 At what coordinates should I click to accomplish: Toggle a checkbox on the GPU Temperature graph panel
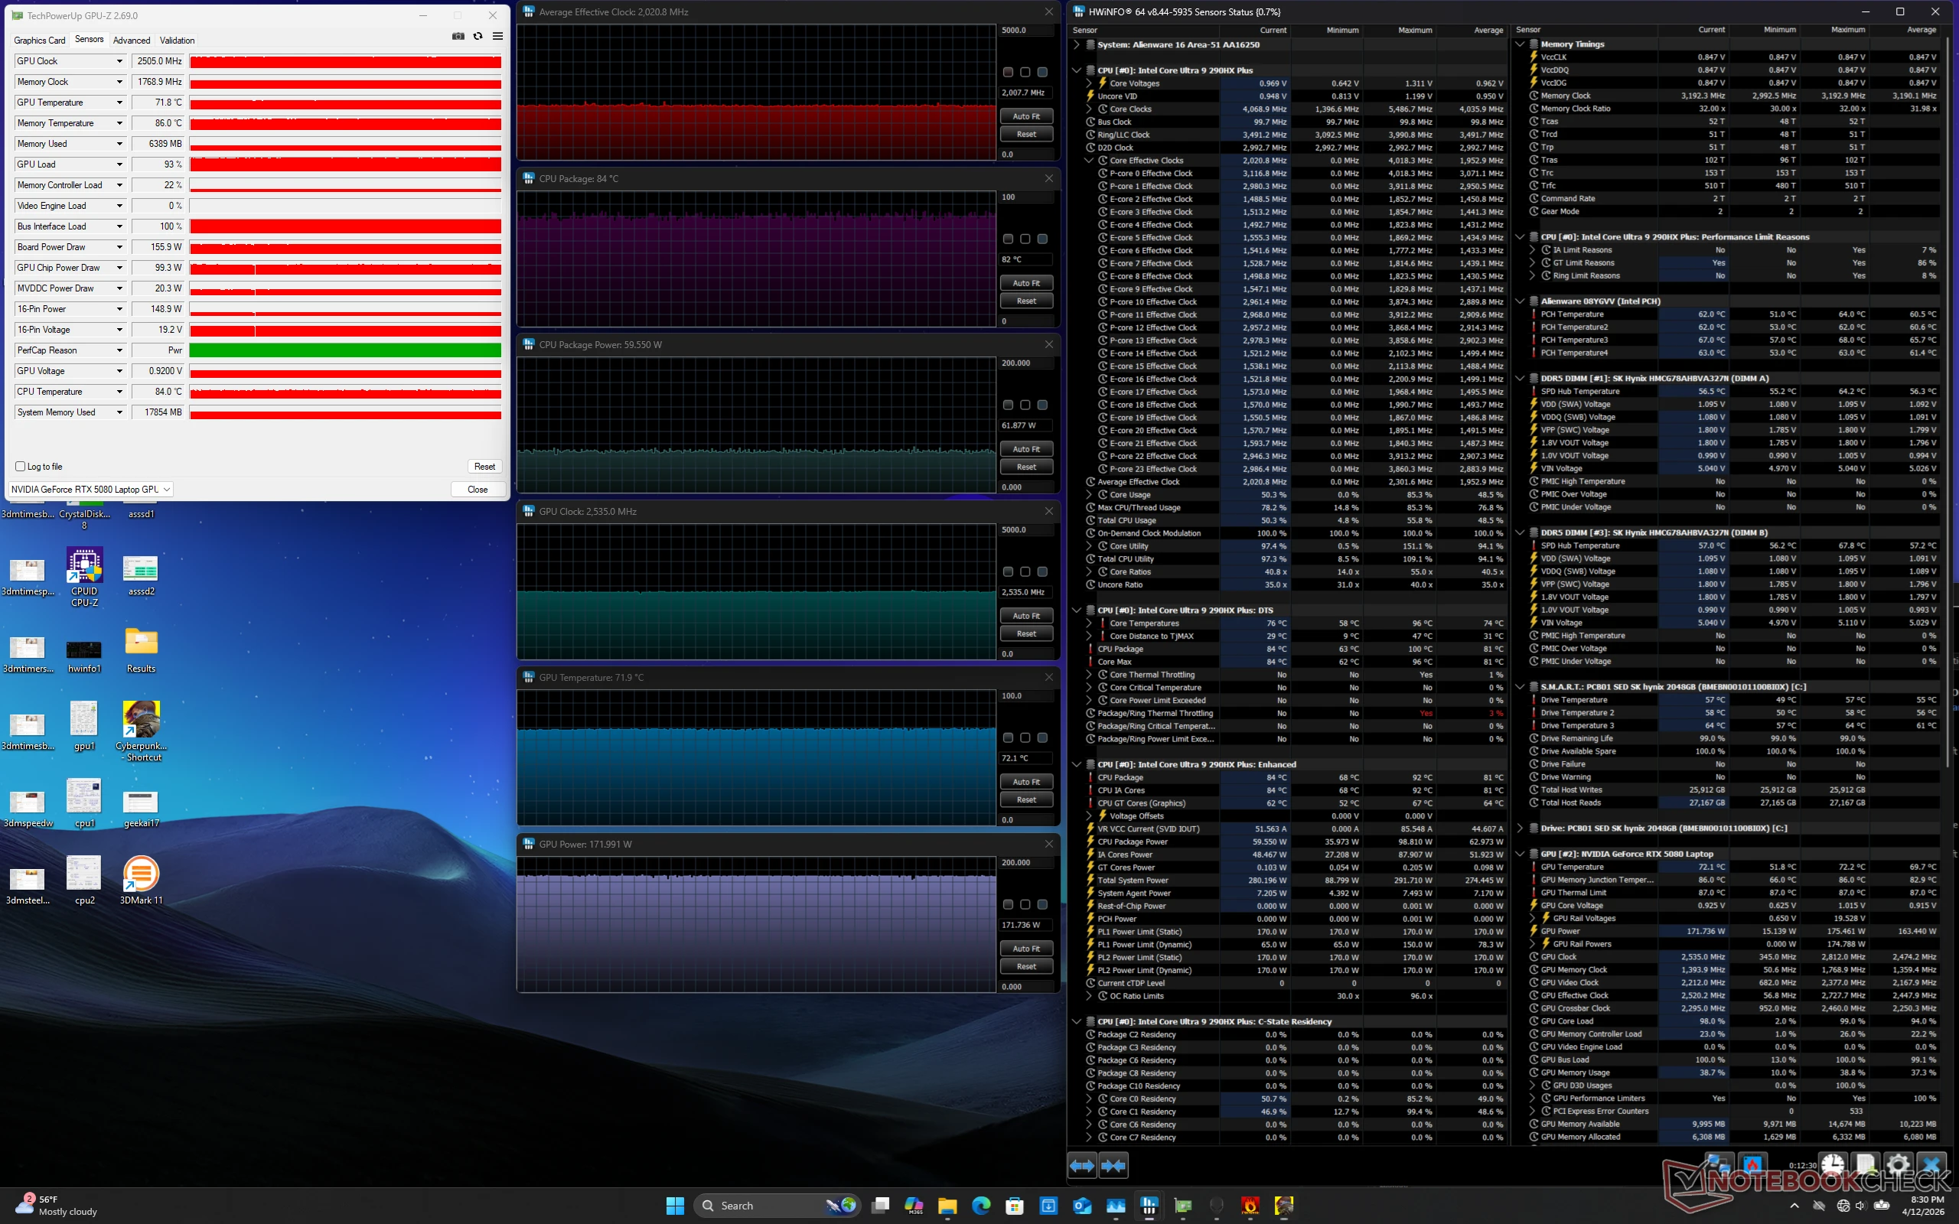click(x=1008, y=738)
